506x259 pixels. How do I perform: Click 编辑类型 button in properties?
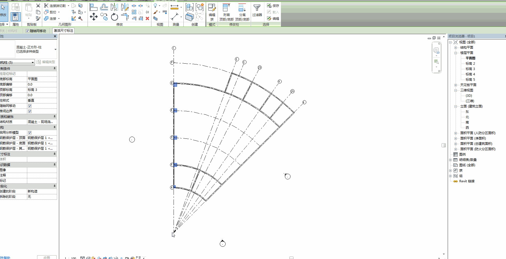pyautogui.click(x=46, y=62)
